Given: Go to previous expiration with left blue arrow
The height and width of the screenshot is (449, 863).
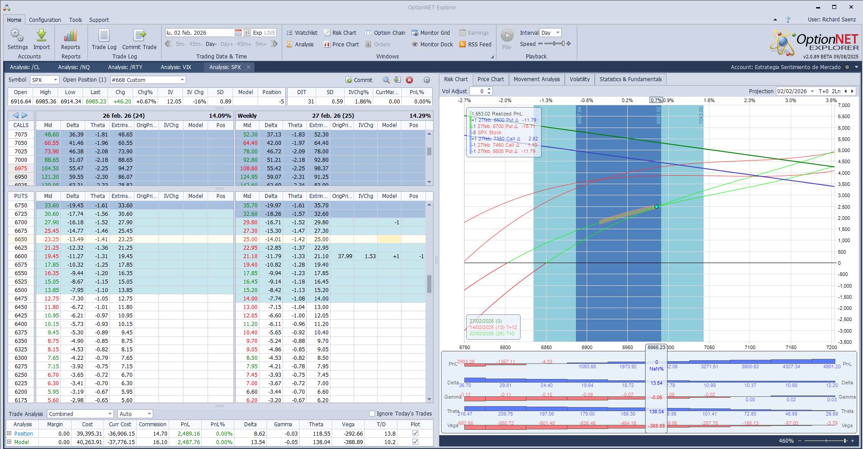Looking at the screenshot, I should tap(16, 115).
